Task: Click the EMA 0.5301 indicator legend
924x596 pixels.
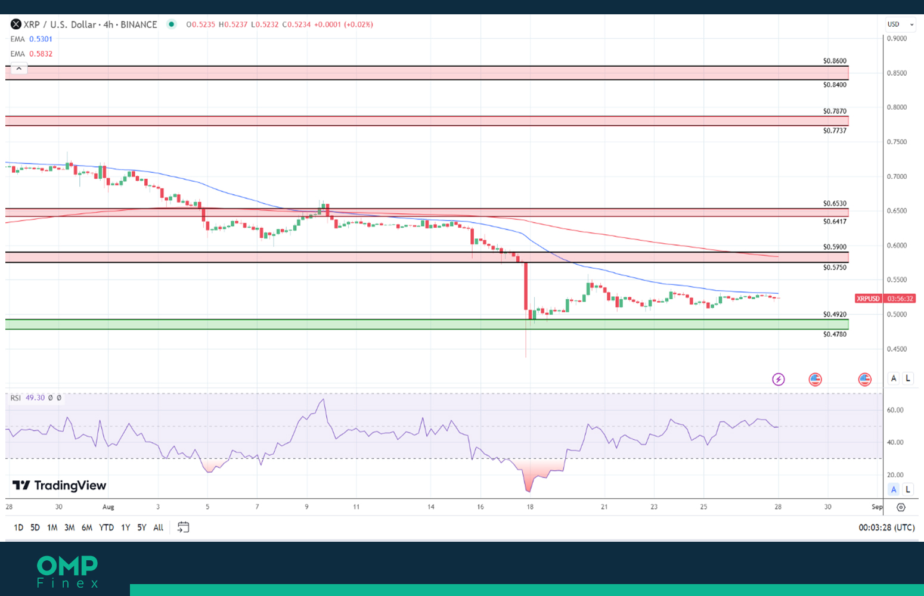Action: 32,39
